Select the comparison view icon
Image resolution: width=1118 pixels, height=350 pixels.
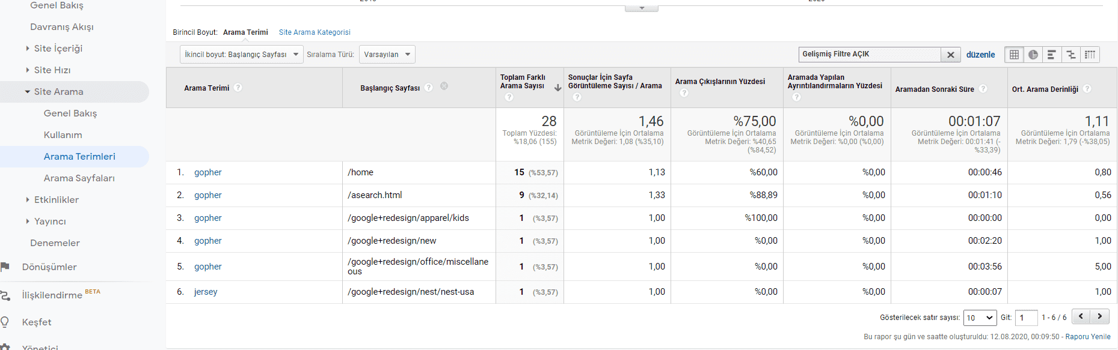(x=1071, y=55)
